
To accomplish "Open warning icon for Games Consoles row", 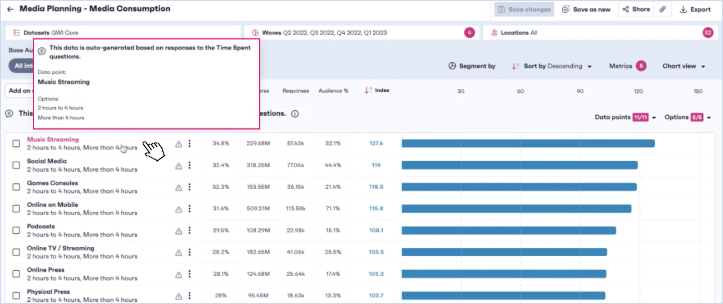I will tap(179, 187).
